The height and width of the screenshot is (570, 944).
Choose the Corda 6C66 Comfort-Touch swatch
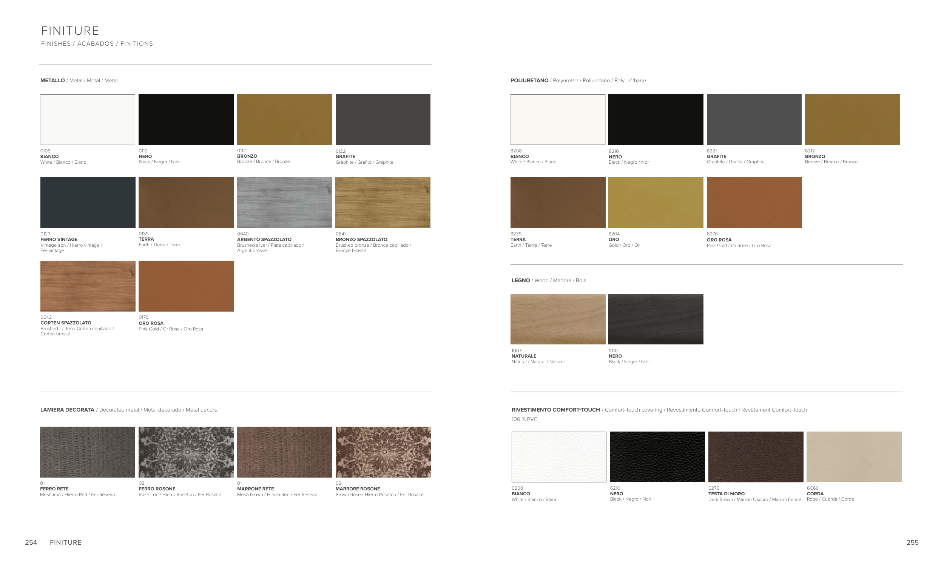(x=854, y=457)
